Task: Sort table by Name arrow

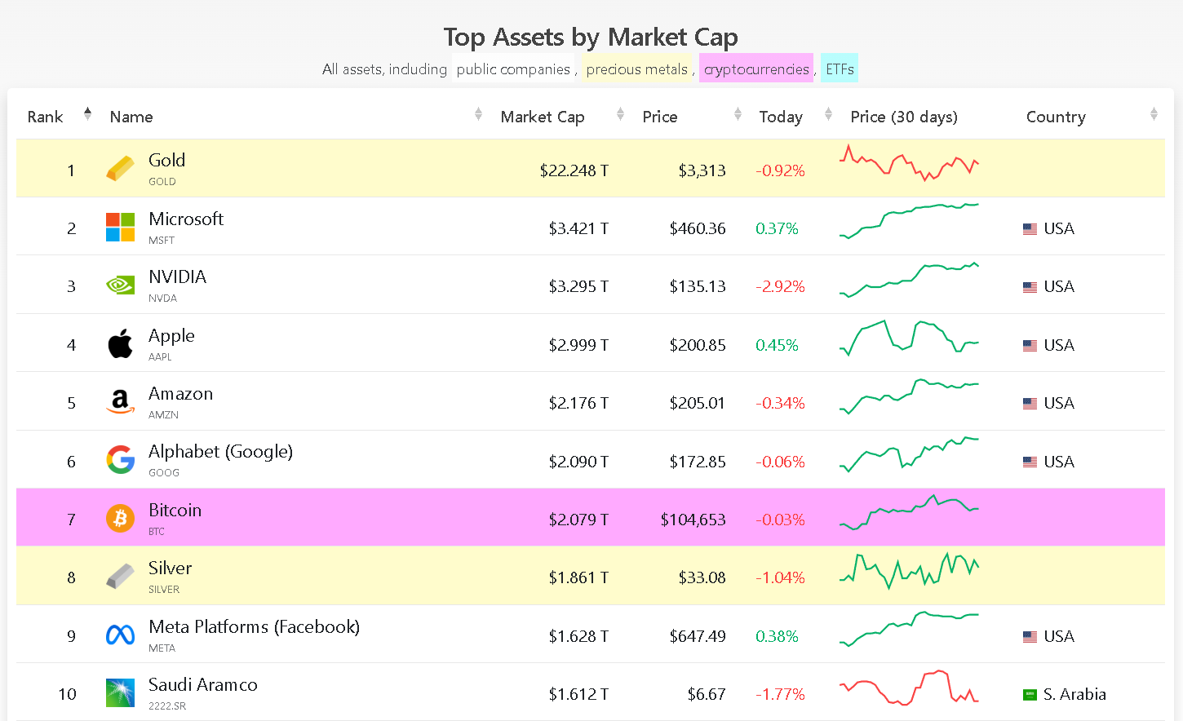Action: point(478,114)
